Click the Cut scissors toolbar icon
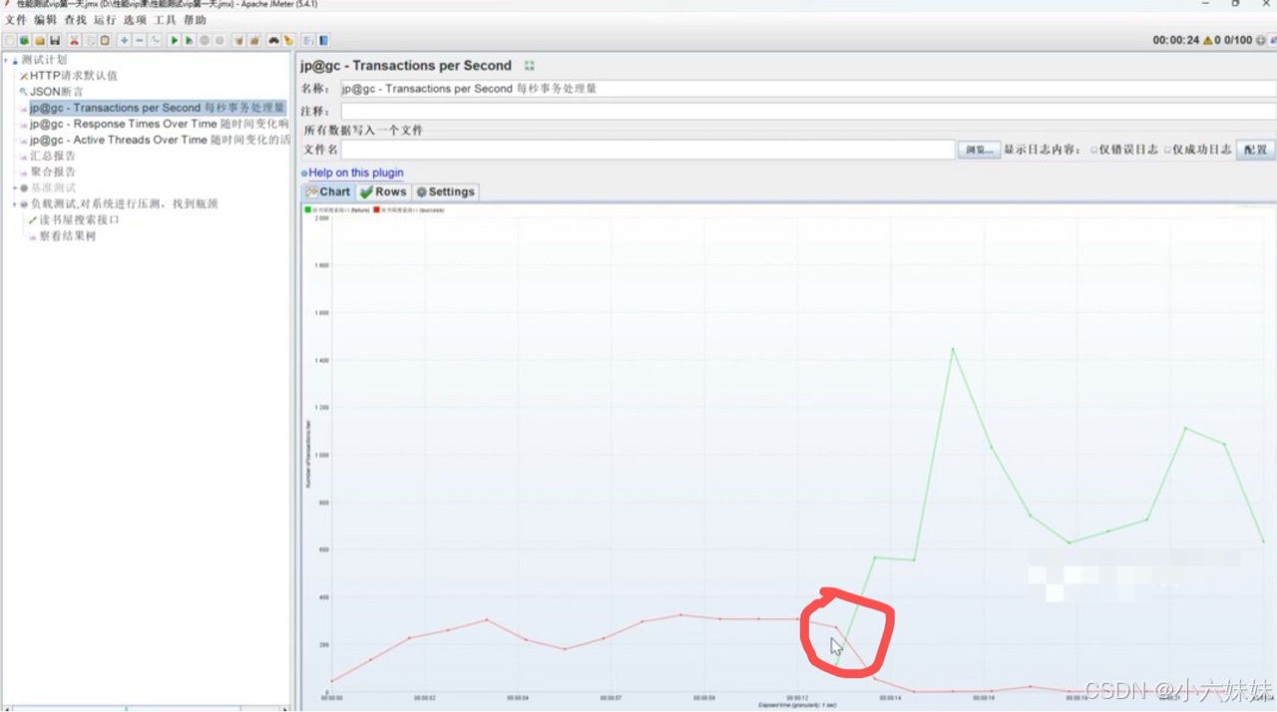The height and width of the screenshot is (712, 1277). 74,40
